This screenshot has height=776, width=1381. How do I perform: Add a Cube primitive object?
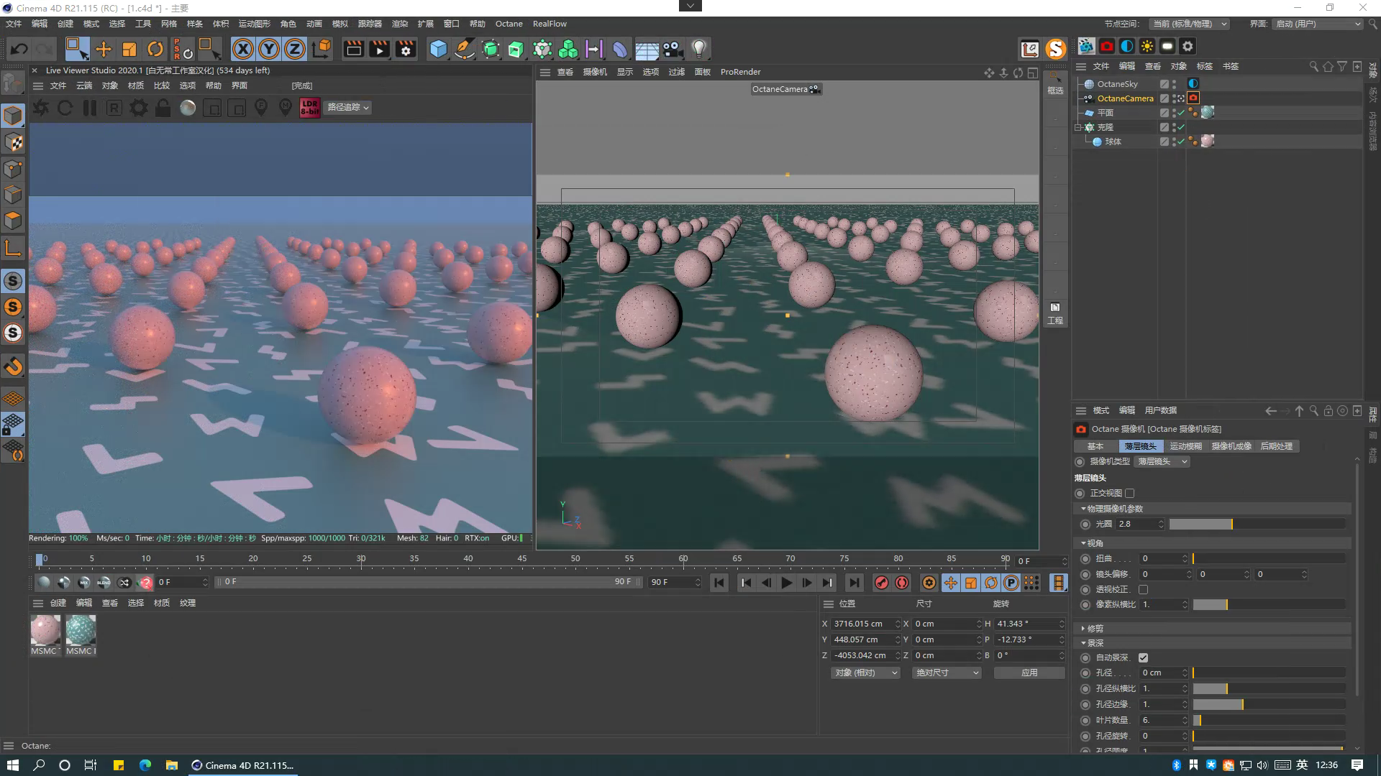click(438, 49)
